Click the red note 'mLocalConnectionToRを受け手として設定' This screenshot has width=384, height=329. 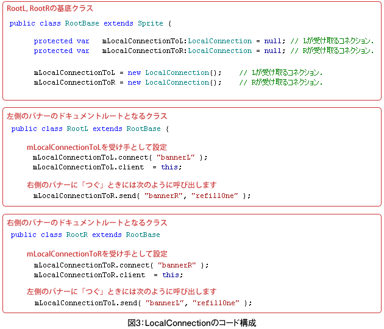[97, 254]
